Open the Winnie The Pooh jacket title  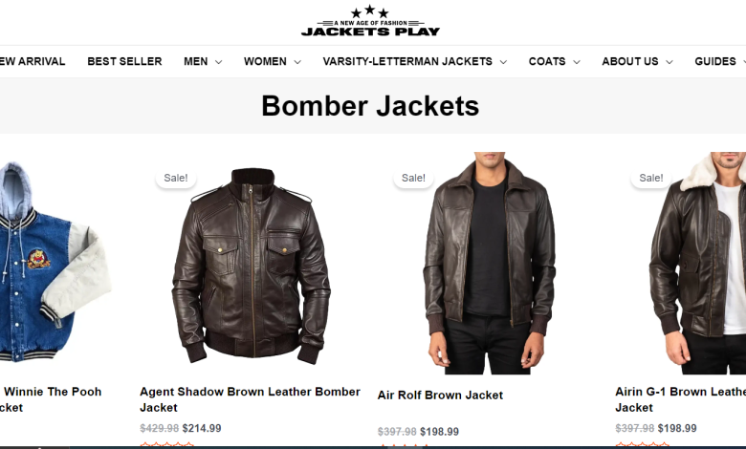tap(51, 399)
